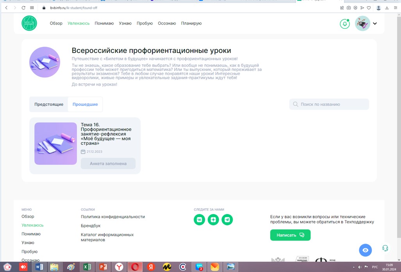This screenshot has height=272, width=401.
Task: Take a snapshot with camera icon
Action: [x=349, y=8]
